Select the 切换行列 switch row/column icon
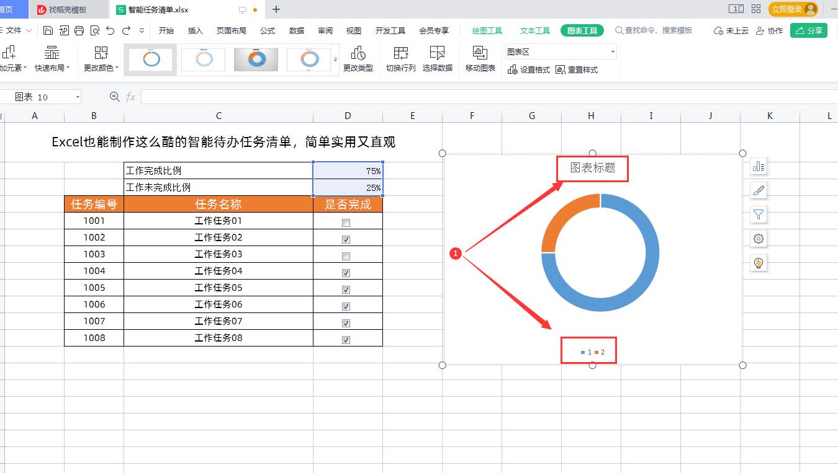The image size is (838, 473). [x=400, y=59]
